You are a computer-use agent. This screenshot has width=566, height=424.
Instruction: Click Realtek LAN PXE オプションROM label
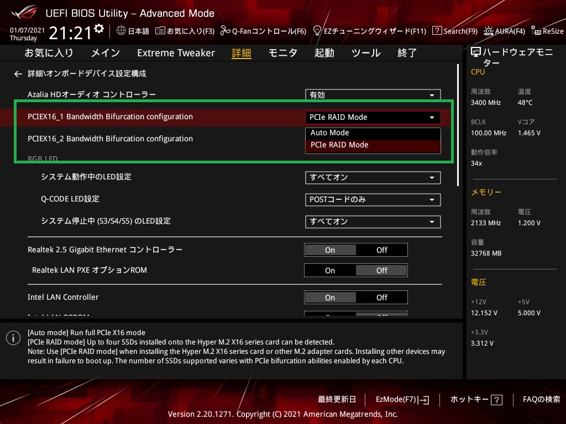pyautogui.click(x=90, y=270)
